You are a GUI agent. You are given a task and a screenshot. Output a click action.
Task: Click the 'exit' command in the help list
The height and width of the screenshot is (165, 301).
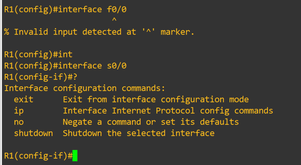pos(24,99)
